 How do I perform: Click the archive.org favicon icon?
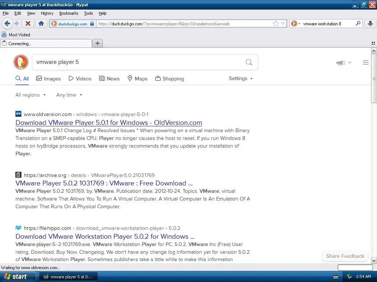(x=18, y=175)
